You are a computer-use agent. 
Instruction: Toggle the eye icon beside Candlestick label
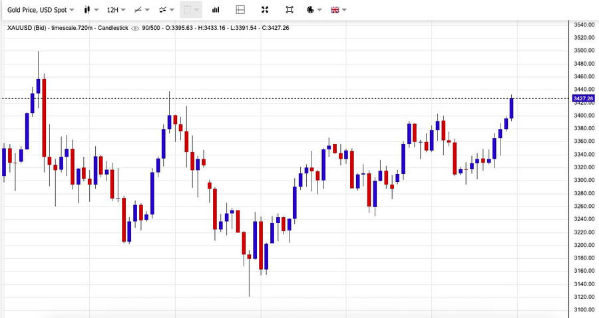point(135,27)
